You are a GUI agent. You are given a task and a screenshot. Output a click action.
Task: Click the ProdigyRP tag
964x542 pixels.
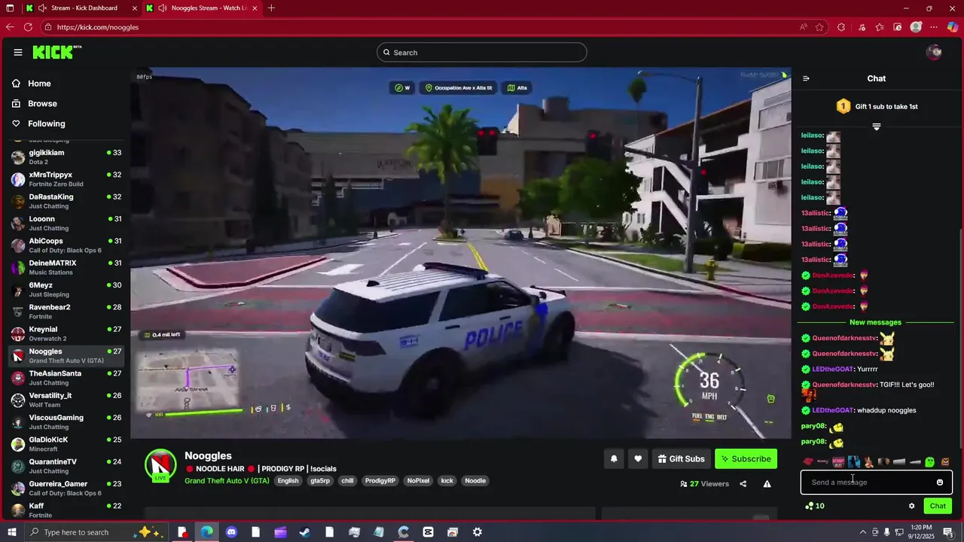380,480
